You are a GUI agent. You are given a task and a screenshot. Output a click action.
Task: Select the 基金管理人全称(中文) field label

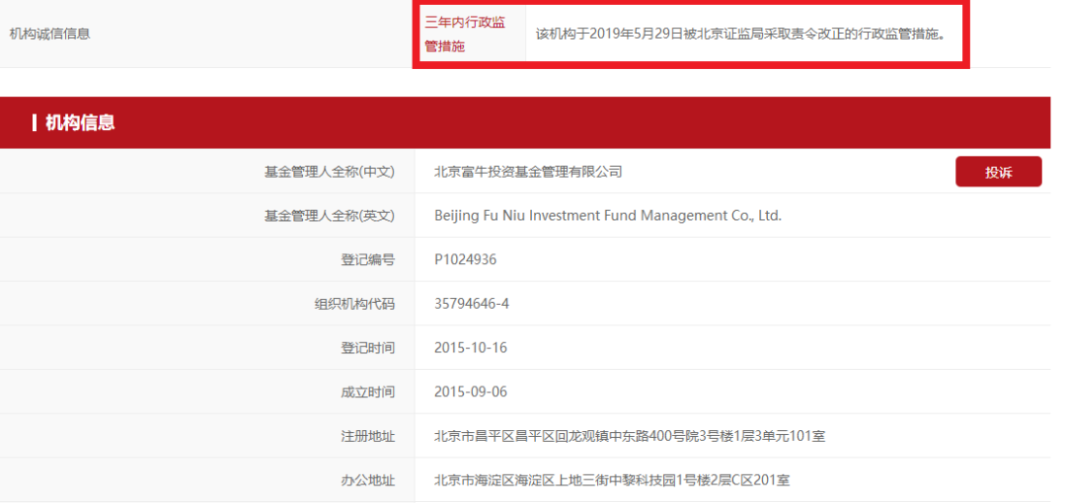click(329, 172)
